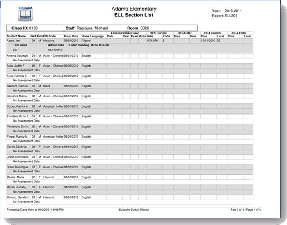
Task: Click the 'DES Enter' group header
Action: (184, 33)
